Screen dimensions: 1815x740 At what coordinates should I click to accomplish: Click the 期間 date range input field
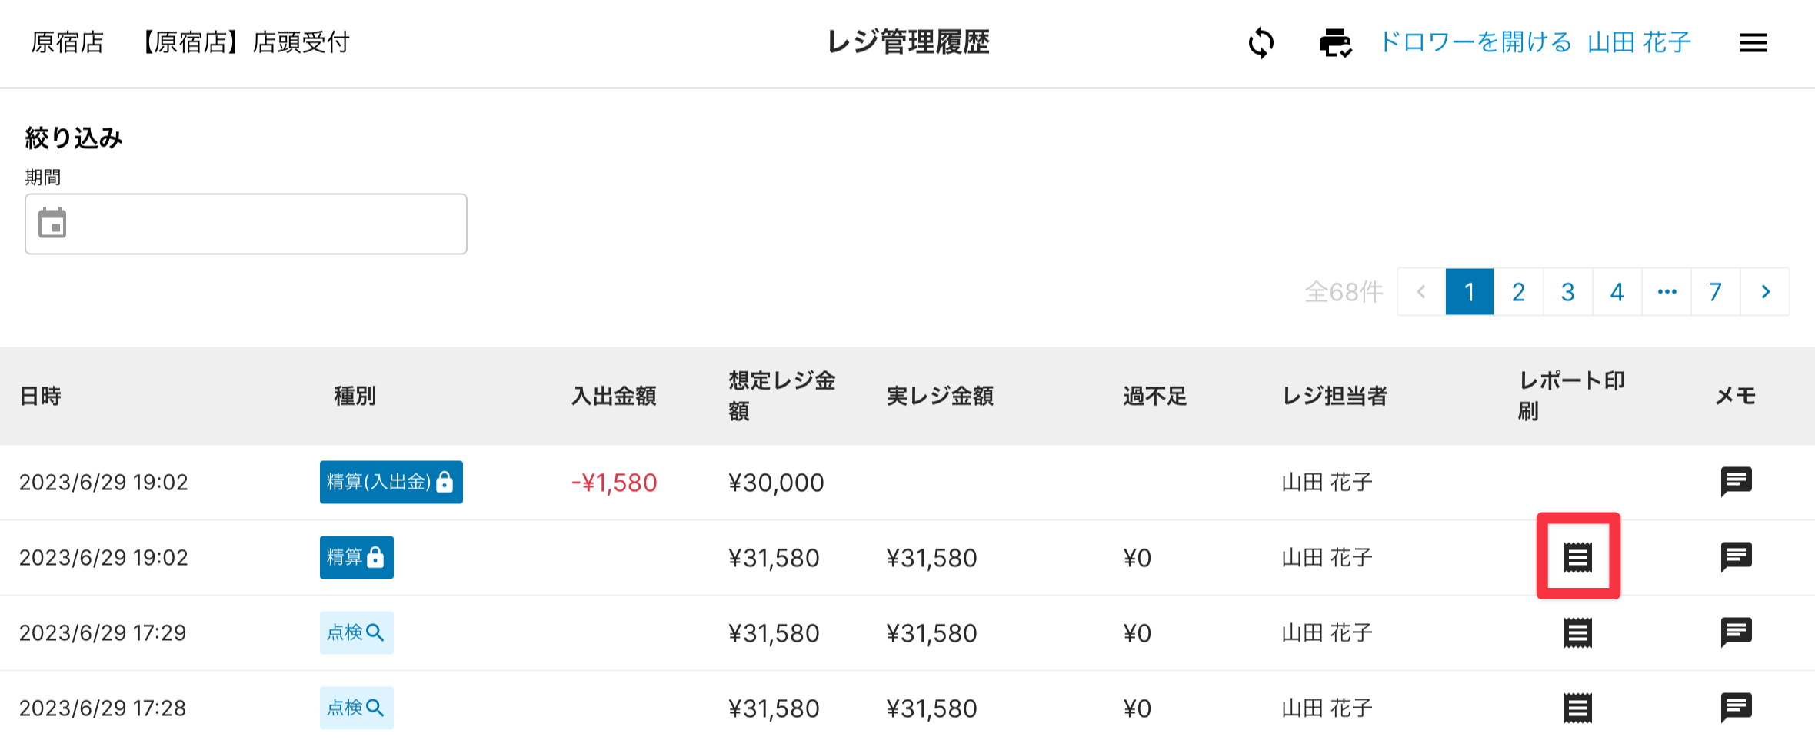click(x=261, y=224)
